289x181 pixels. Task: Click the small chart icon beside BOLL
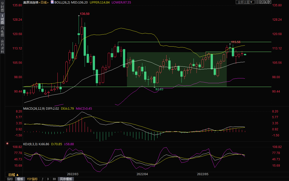(x=52, y=2)
